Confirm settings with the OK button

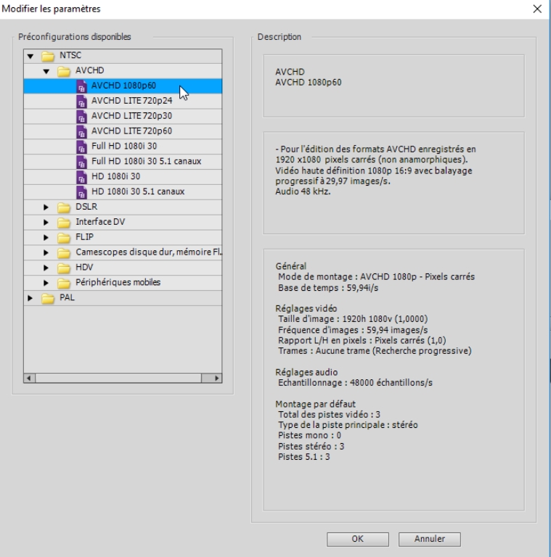(358, 539)
